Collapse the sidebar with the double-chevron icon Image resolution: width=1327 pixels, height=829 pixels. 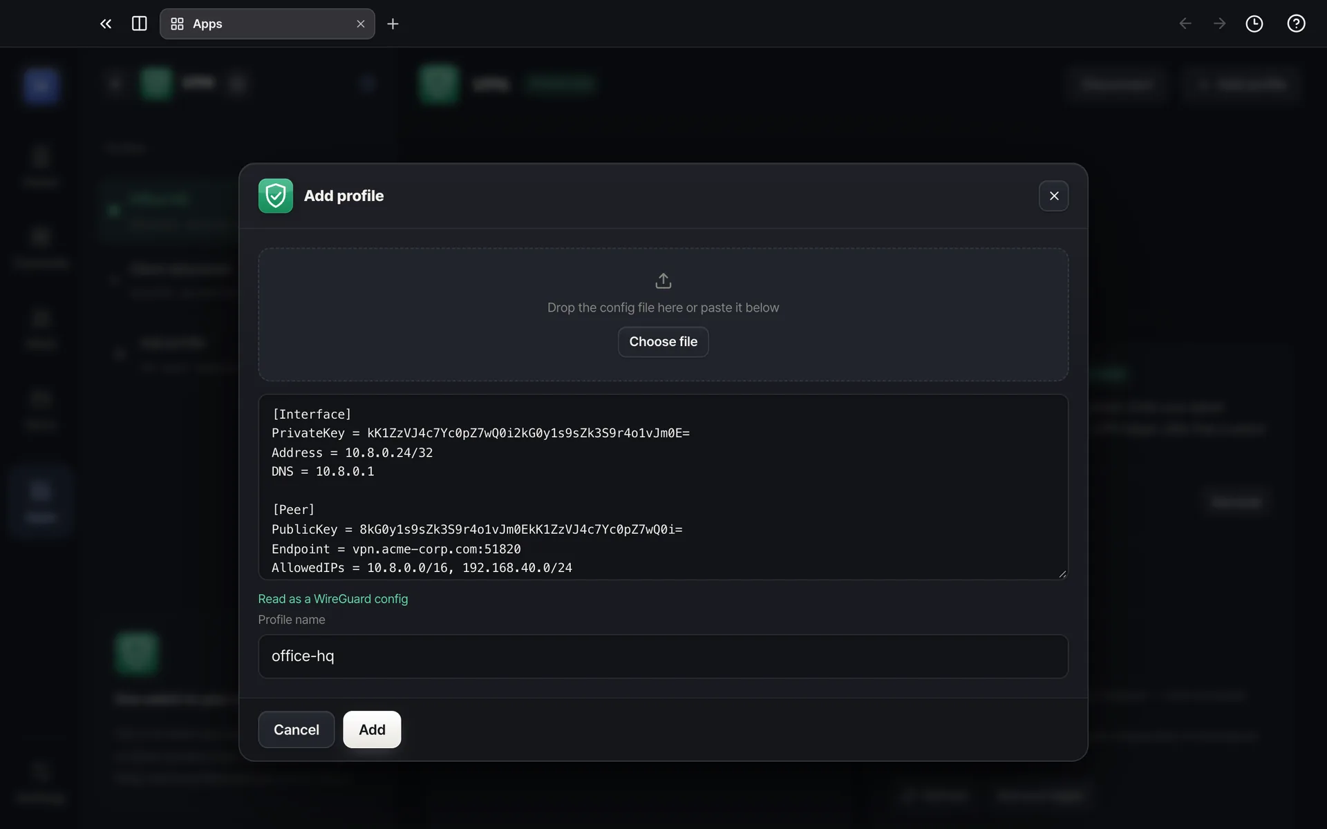pyautogui.click(x=106, y=24)
